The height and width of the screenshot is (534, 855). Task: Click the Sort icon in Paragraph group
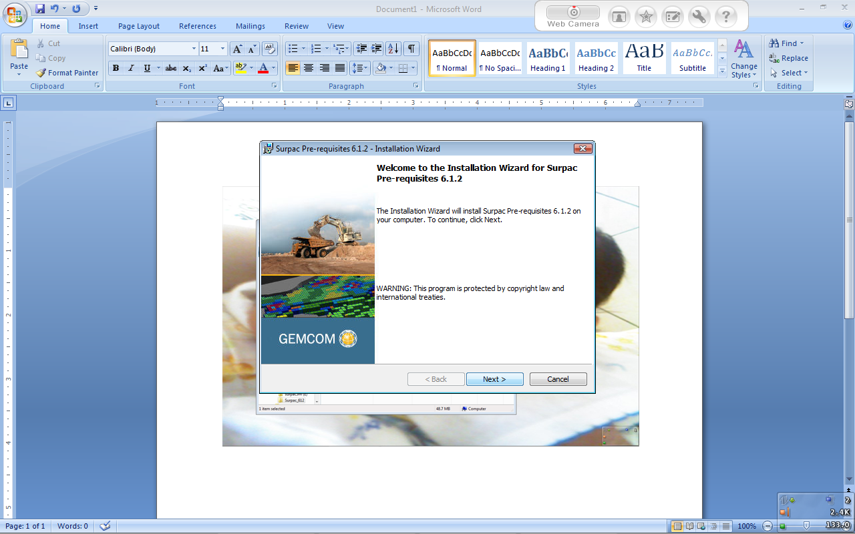click(393, 49)
